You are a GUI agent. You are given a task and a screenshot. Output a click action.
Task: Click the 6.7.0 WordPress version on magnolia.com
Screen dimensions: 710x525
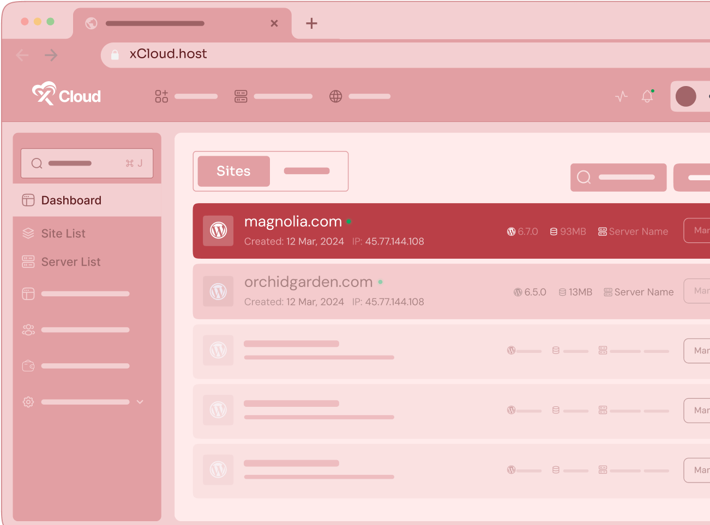[528, 231]
